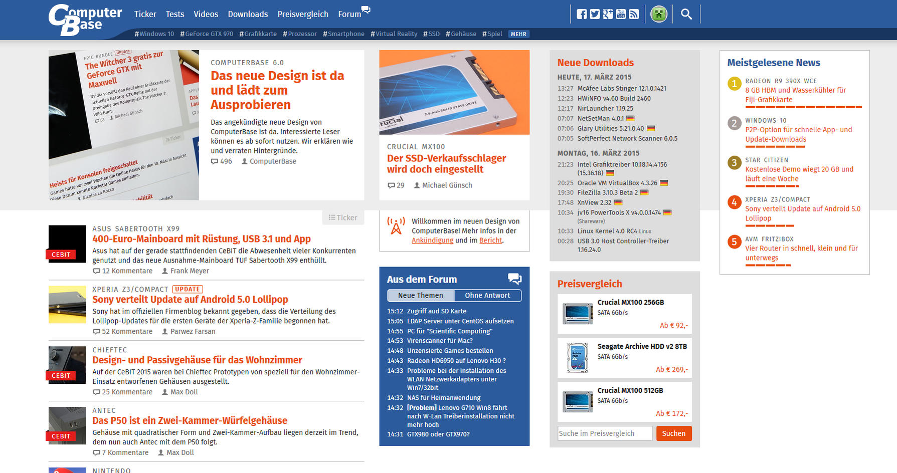The image size is (897, 473).
Task: Toggle the Ticker list view button
Action: pos(343,217)
